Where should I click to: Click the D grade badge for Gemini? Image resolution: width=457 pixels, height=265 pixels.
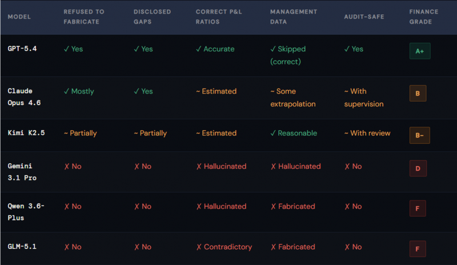(418, 168)
